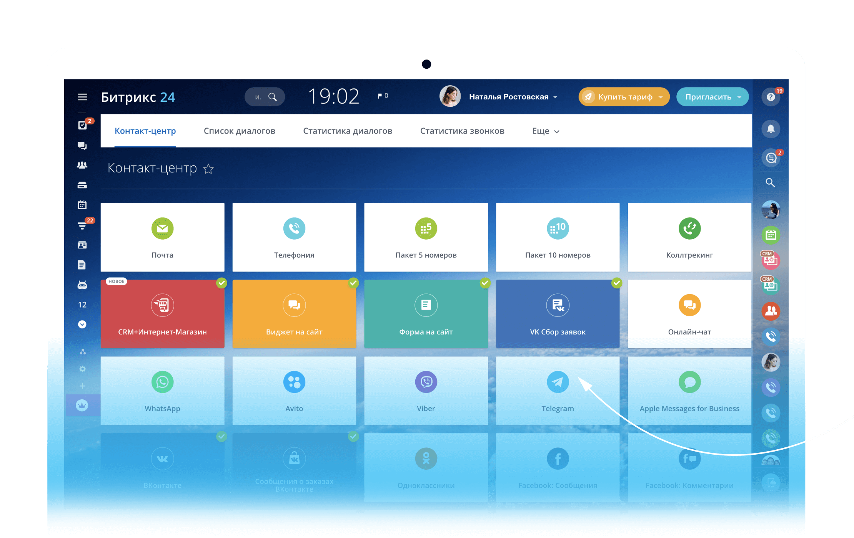Image resolution: width=854 pixels, height=538 pixels.
Task: Click green checkmark on VK Сбор заявок
Action: tap(616, 283)
